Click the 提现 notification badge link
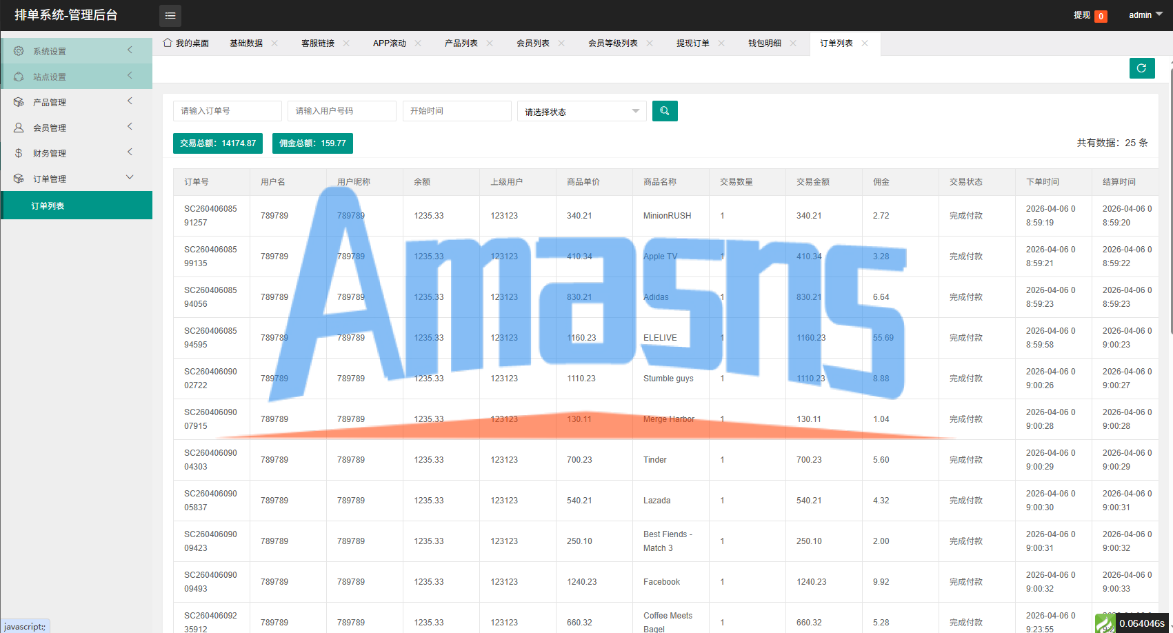This screenshot has width=1173, height=633. coord(1090,15)
